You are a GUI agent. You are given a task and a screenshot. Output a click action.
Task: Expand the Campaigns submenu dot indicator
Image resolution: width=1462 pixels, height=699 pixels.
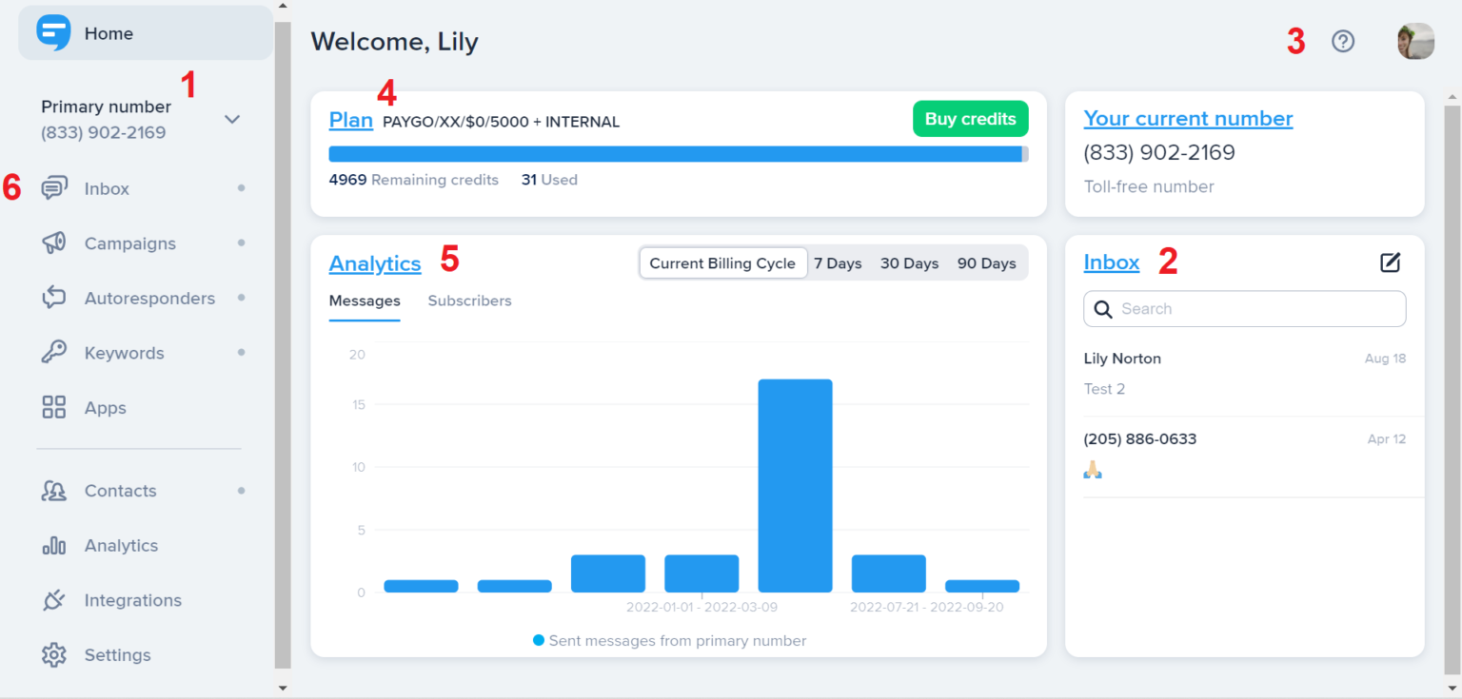tap(241, 243)
